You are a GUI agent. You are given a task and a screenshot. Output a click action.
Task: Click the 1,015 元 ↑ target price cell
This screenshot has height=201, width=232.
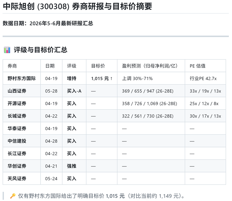102,78
